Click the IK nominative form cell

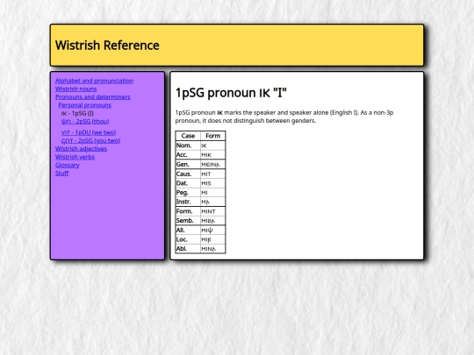pos(212,146)
